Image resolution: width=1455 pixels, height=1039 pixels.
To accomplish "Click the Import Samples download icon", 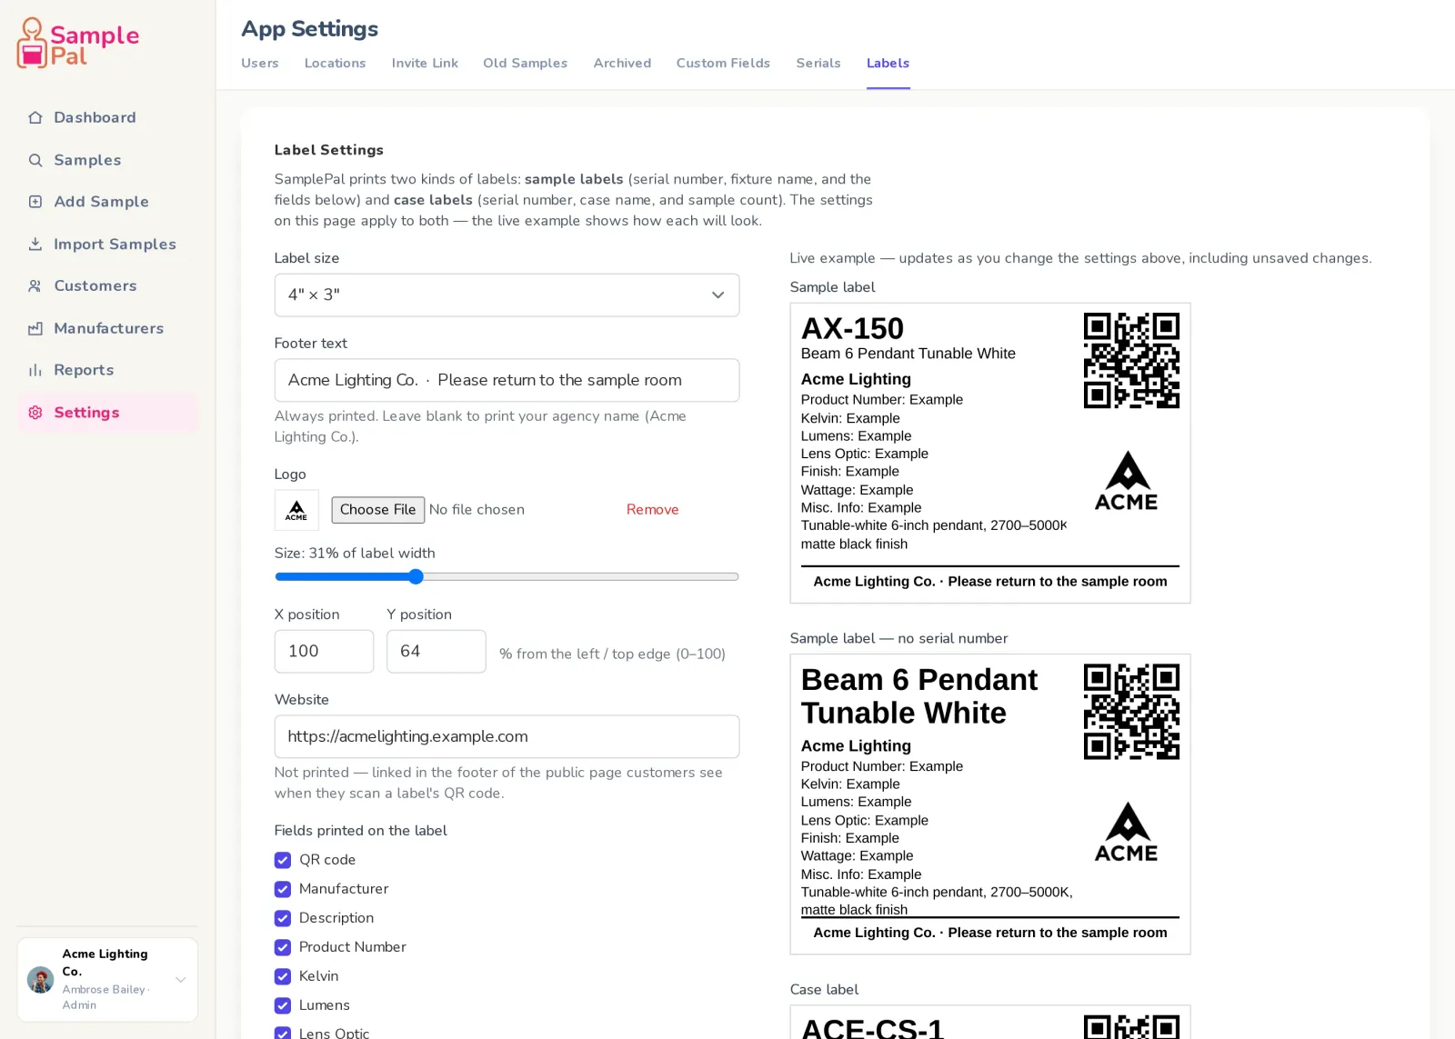I will click(x=35, y=244).
